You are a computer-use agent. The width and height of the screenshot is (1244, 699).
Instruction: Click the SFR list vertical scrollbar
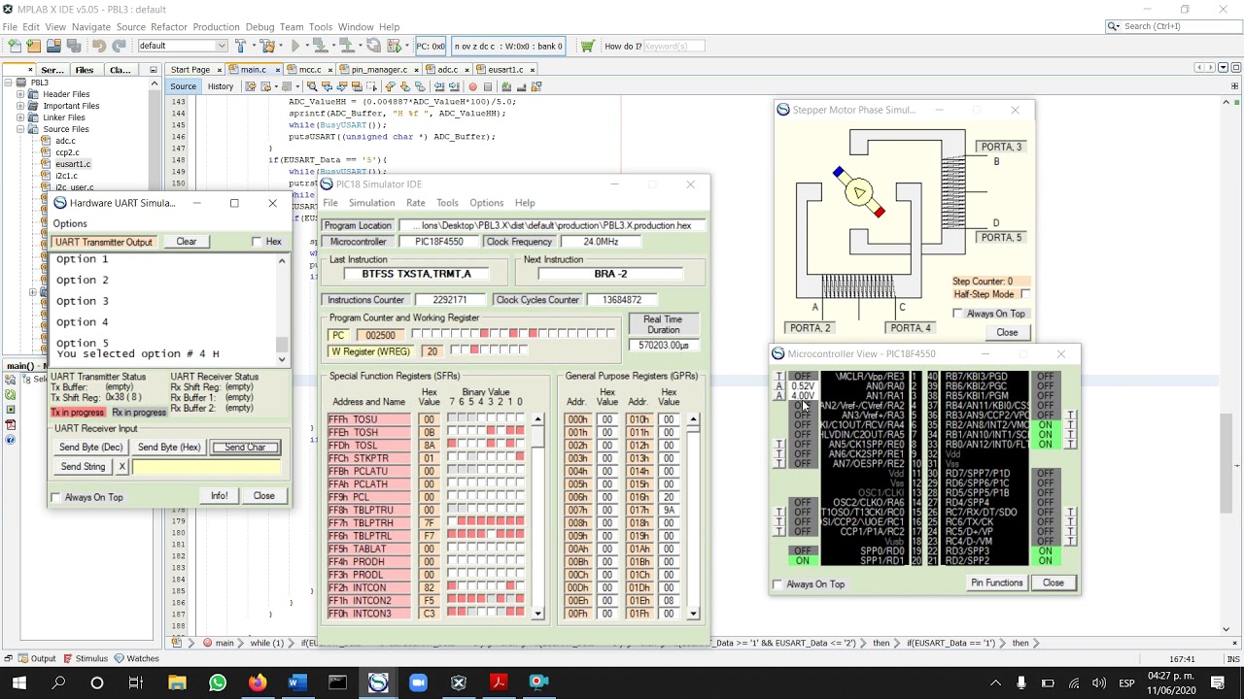click(x=537, y=515)
